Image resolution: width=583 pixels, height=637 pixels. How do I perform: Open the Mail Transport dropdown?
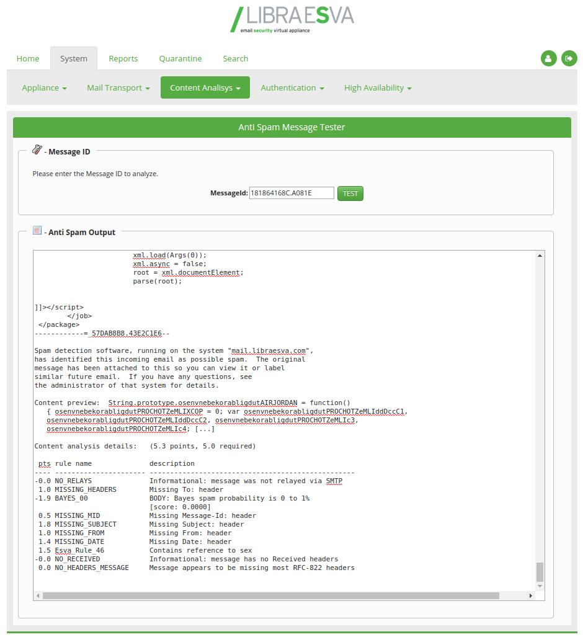point(118,87)
